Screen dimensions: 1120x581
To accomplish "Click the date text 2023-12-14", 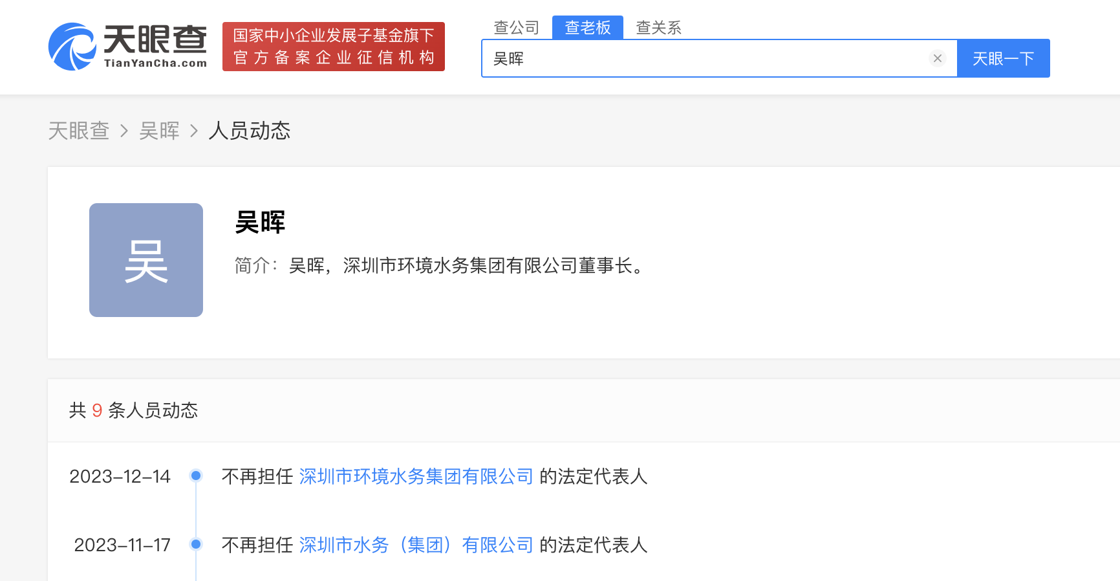I will [x=120, y=476].
